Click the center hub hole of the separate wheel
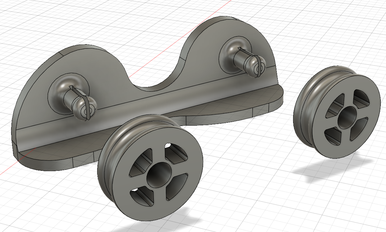 347,118
